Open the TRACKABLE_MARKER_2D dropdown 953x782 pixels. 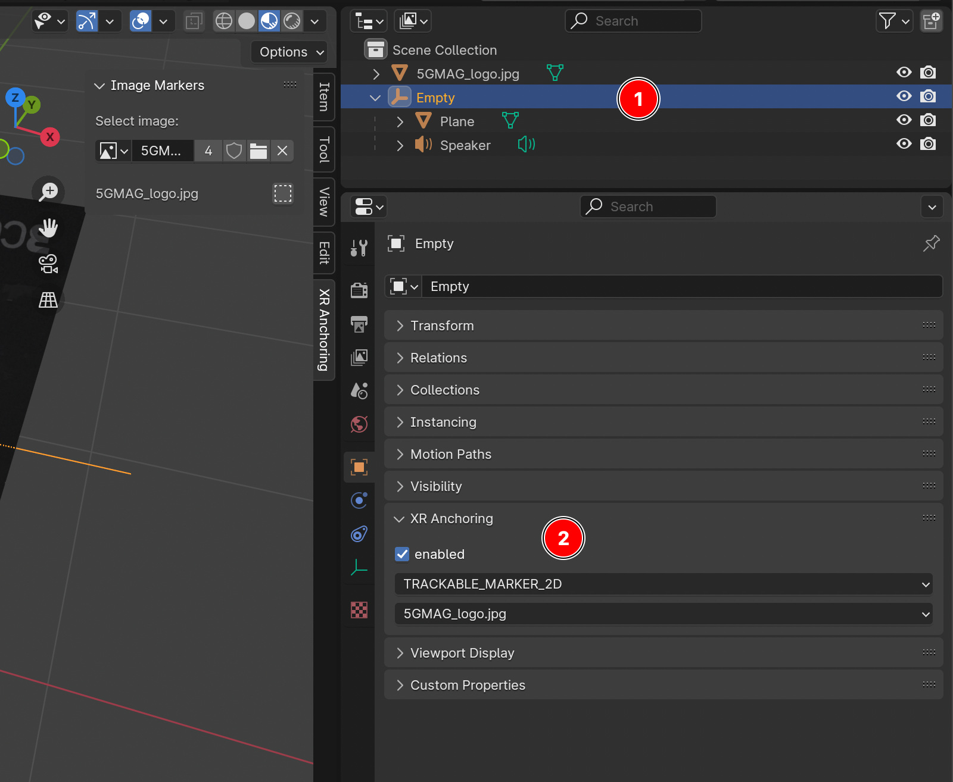click(x=663, y=584)
